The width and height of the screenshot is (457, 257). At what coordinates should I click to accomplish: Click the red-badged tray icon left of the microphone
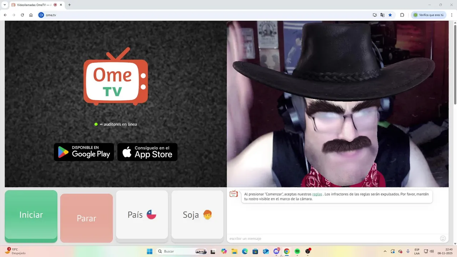point(400,251)
